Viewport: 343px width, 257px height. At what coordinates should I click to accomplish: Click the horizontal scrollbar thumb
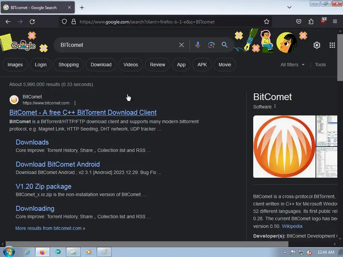[x=147, y=244]
